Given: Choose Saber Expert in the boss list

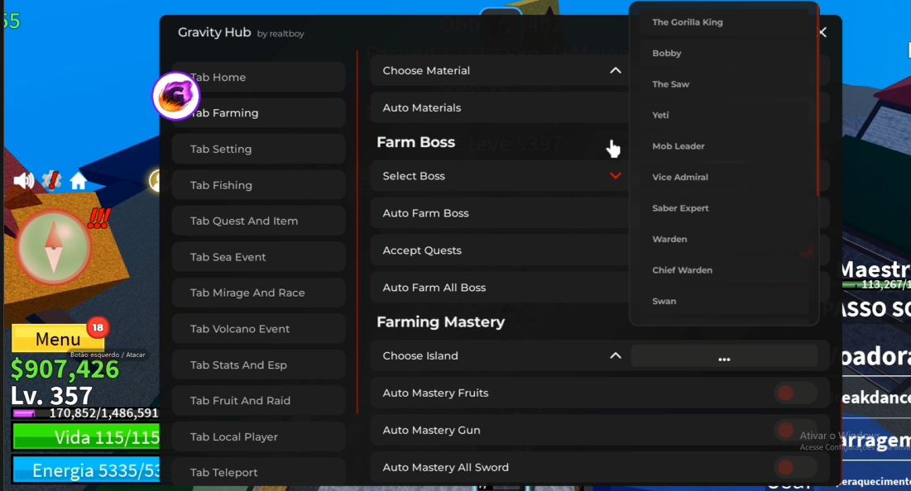Looking at the screenshot, I should [x=680, y=208].
